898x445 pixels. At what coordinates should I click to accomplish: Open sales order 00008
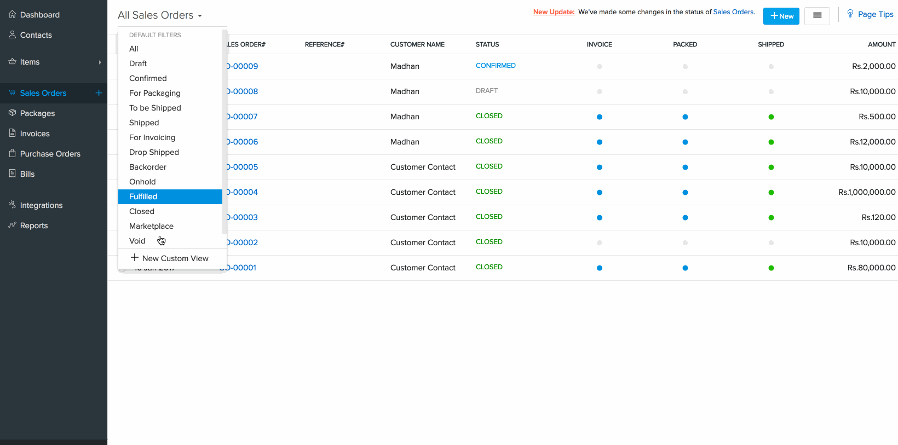click(x=242, y=91)
